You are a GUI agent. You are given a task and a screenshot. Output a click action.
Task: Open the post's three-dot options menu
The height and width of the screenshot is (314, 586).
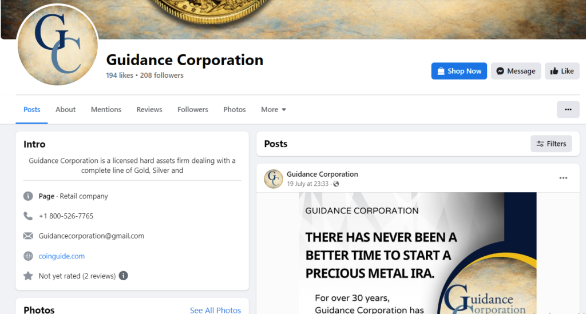[563, 178]
